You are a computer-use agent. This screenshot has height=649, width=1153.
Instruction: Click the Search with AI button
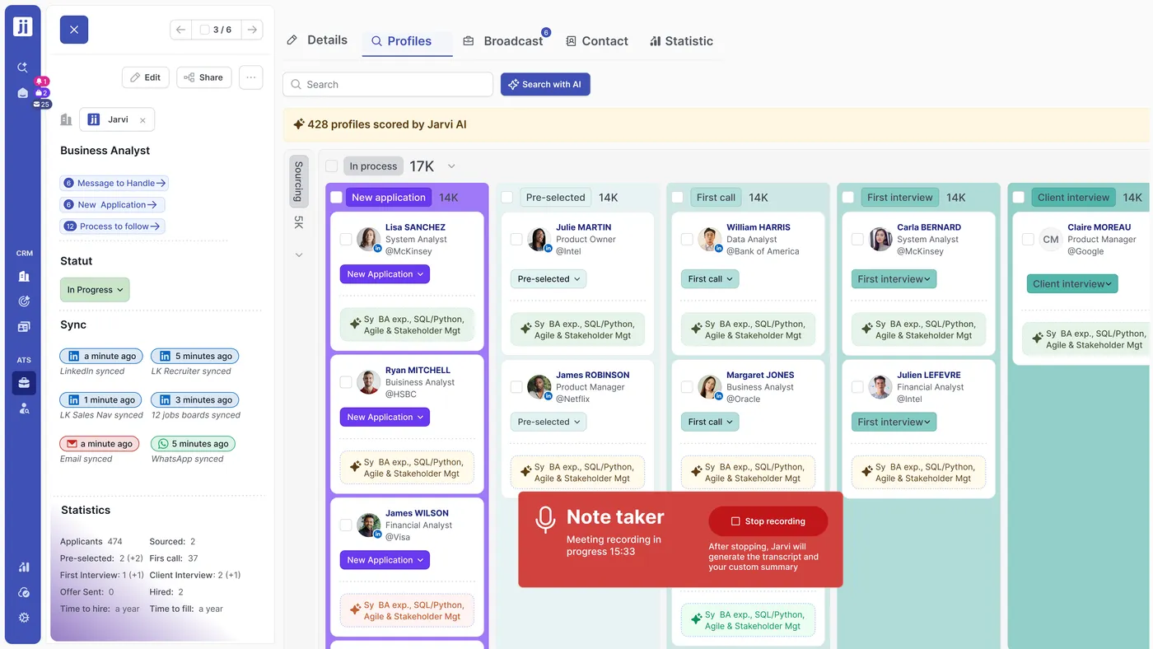click(545, 84)
